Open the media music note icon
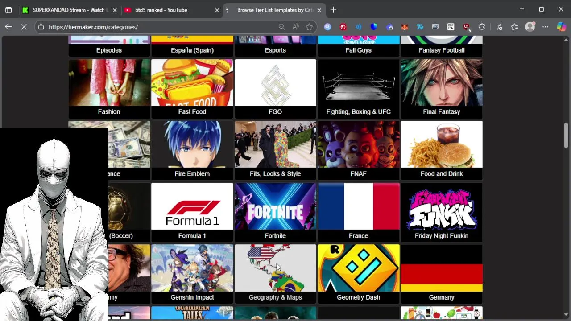 tap(499, 27)
